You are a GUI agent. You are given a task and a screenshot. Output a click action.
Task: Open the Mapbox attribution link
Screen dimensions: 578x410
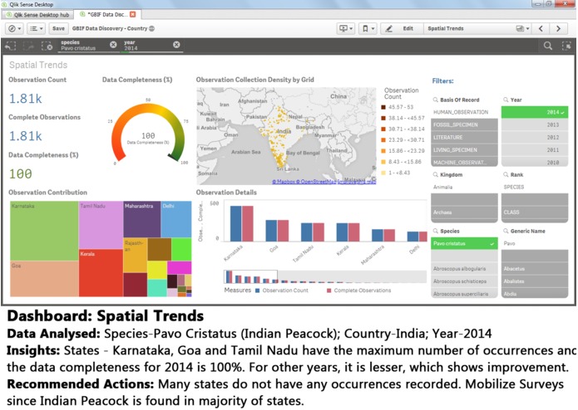(x=283, y=182)
